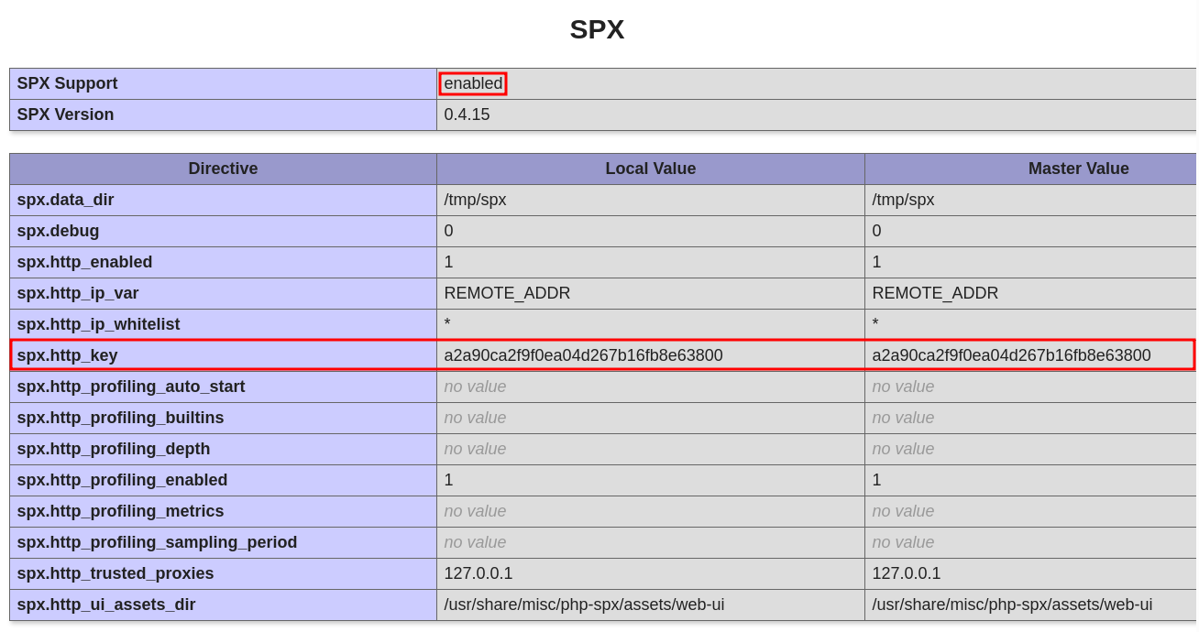This screenshot has width=1199, height=632.
Task: Click the 'enabled' value for SPX Support
Action: [473, 83]
